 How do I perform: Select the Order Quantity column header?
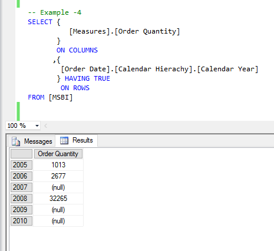58,154
